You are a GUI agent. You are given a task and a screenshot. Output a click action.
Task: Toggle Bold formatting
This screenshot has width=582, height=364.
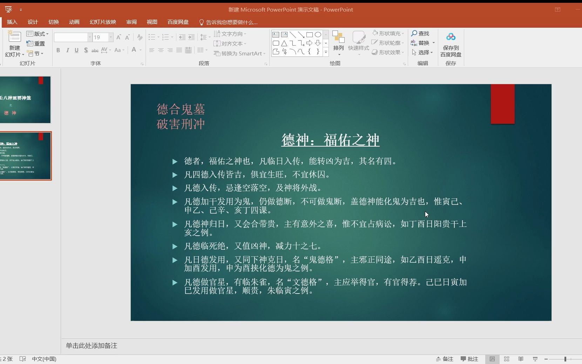point(58,50)
